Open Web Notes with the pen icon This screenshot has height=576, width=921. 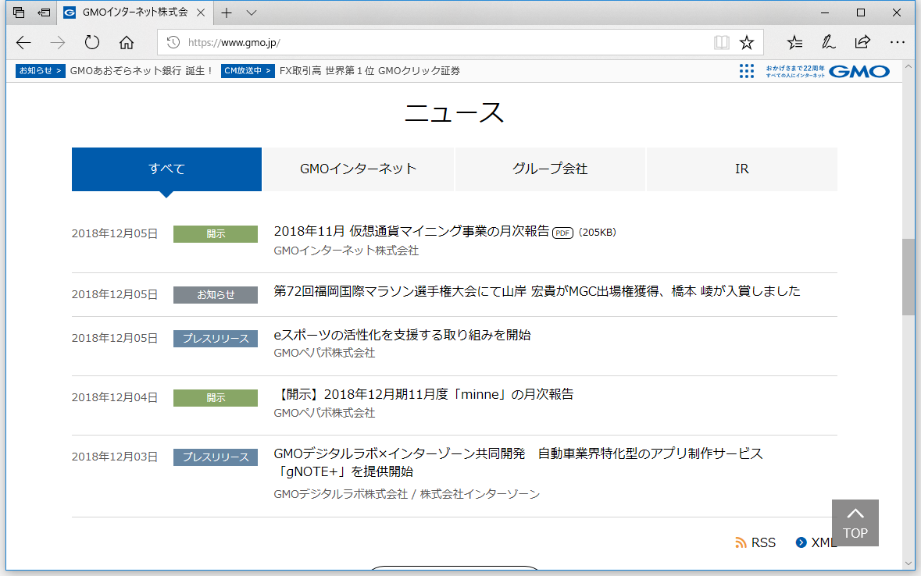point(828,42)
